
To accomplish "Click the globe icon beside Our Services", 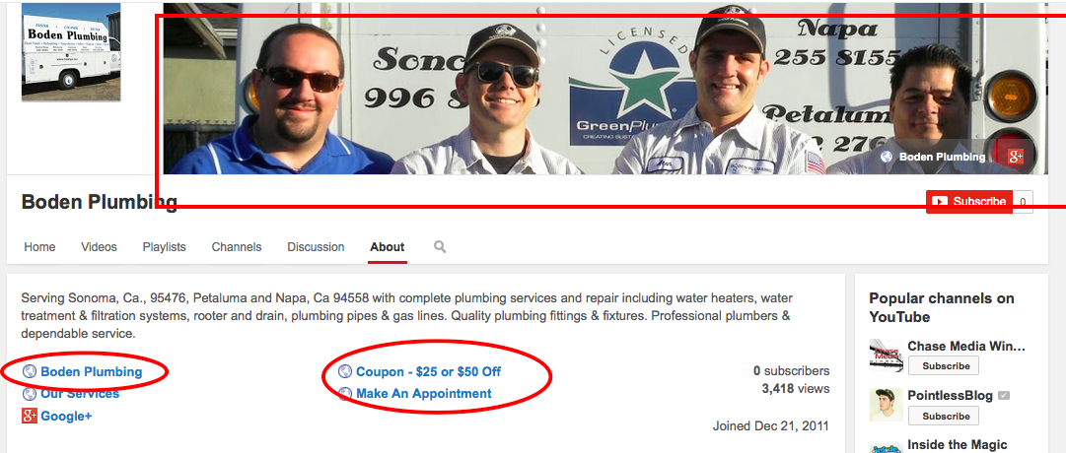I will coord(30,393).
